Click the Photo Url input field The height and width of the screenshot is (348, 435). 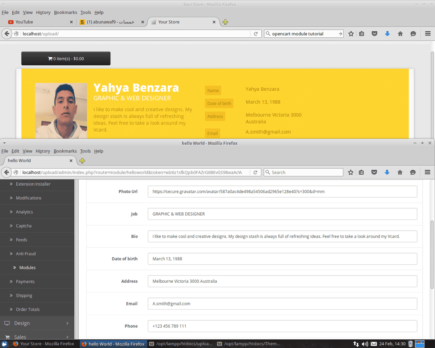click(282, 191)
